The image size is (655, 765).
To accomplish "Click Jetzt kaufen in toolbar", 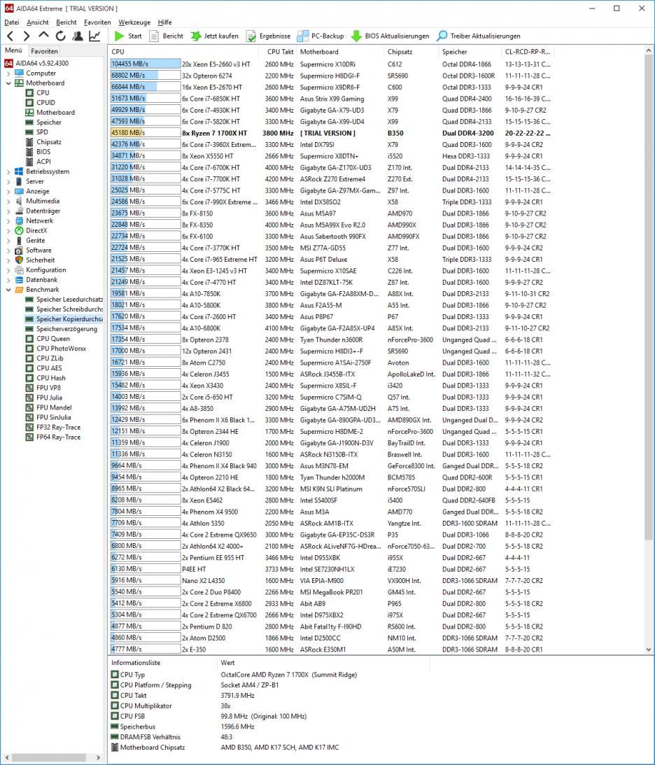I will pos(215,36).
